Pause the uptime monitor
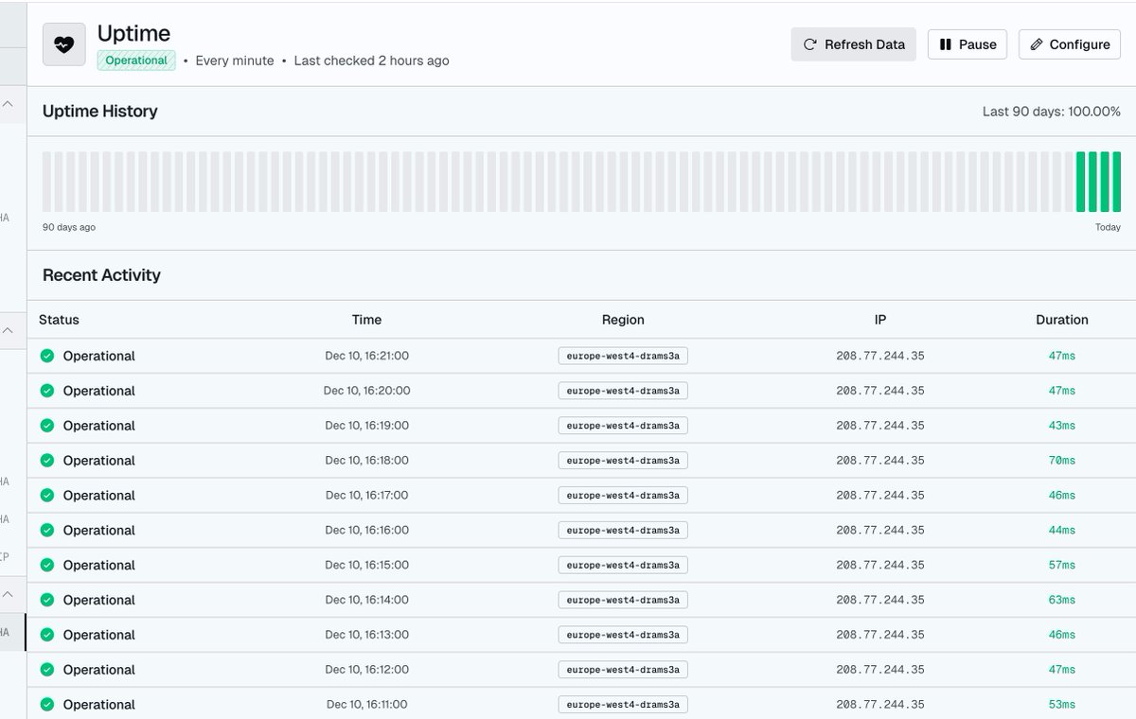The width and height of the screenshot is (1136, 719). coord(967,44)
